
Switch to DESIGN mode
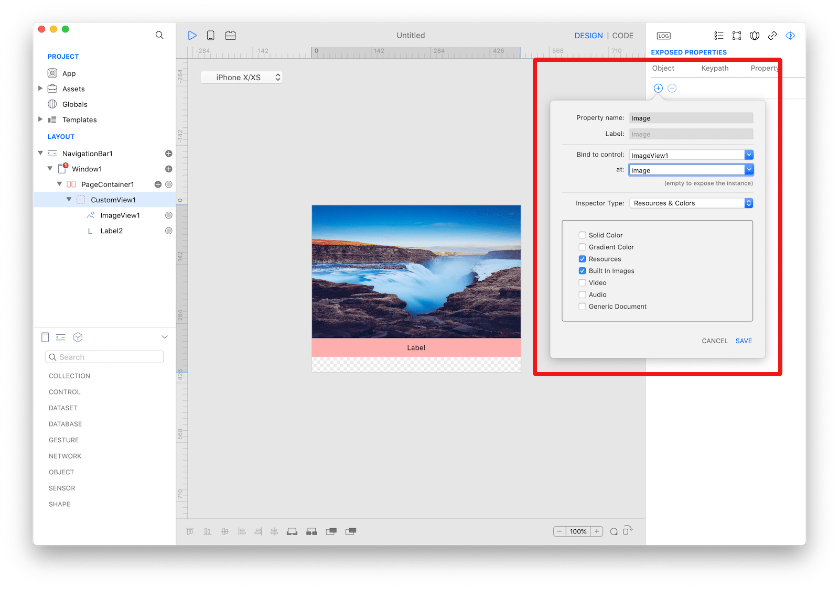pyautogui.click(x=588, y=36)
